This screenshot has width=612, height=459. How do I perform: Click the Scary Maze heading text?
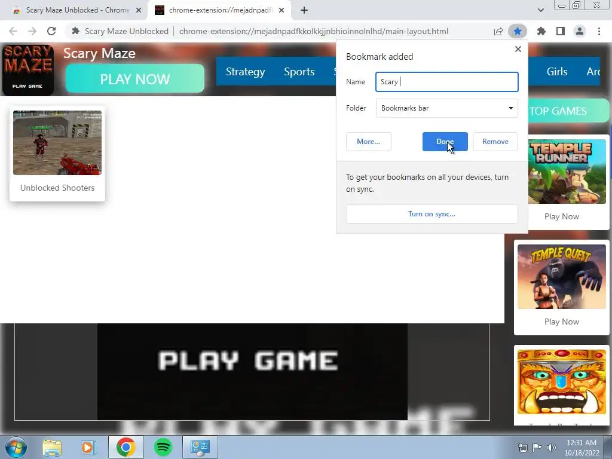pos(100,53)
